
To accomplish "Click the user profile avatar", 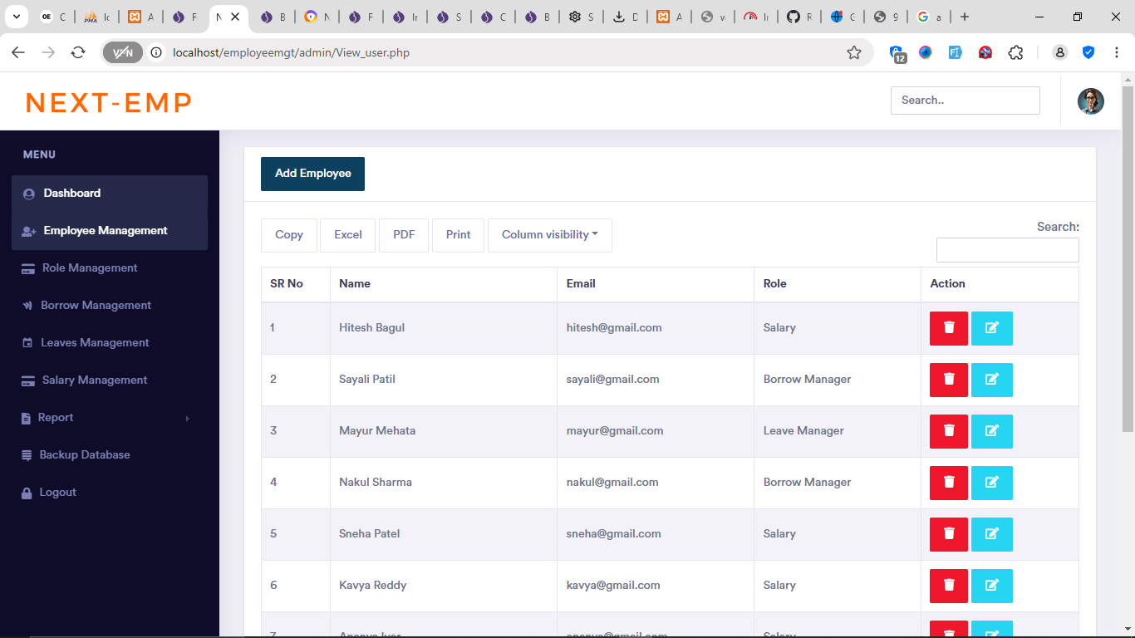I will click(x=1090, y=101).
